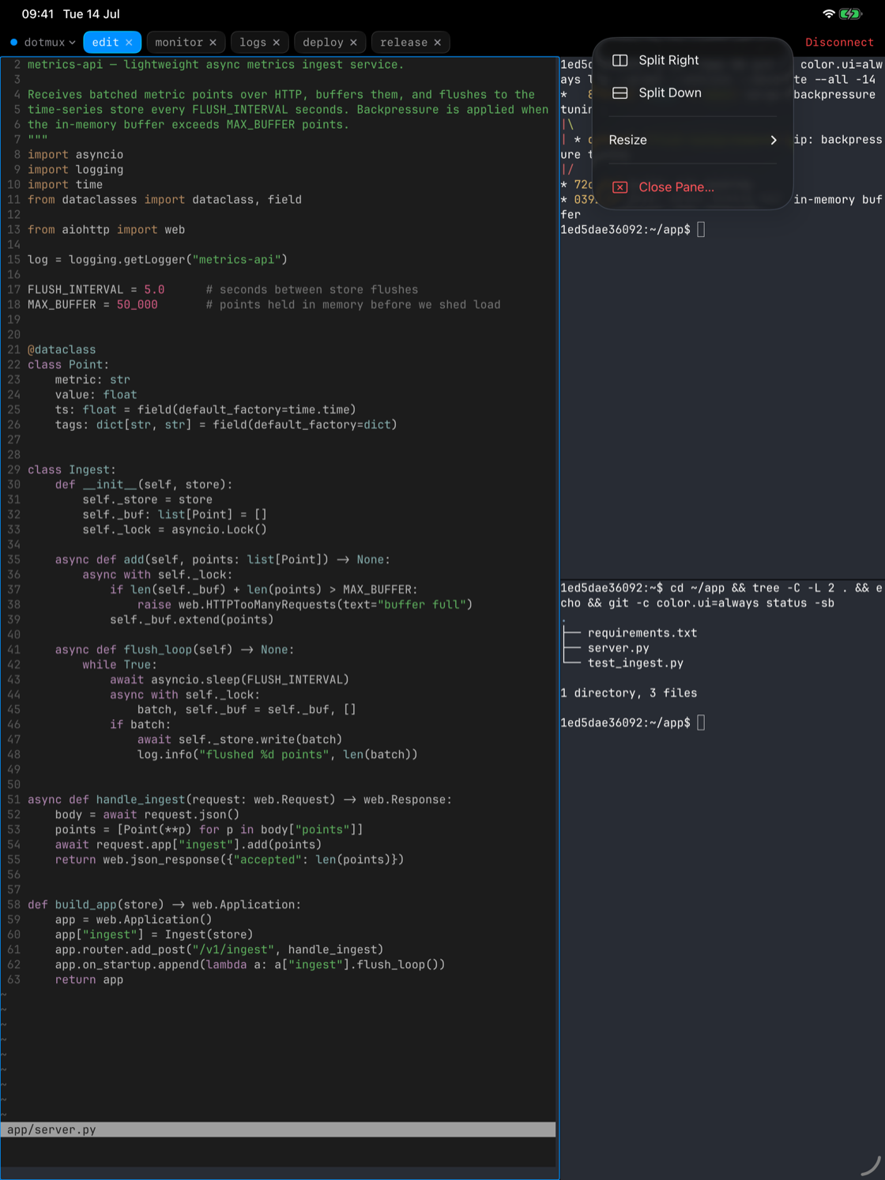Switch to the deploy tab
The width and height of the screenshot is (885, 1180).
pyautogui.click(x=323, y=42)
